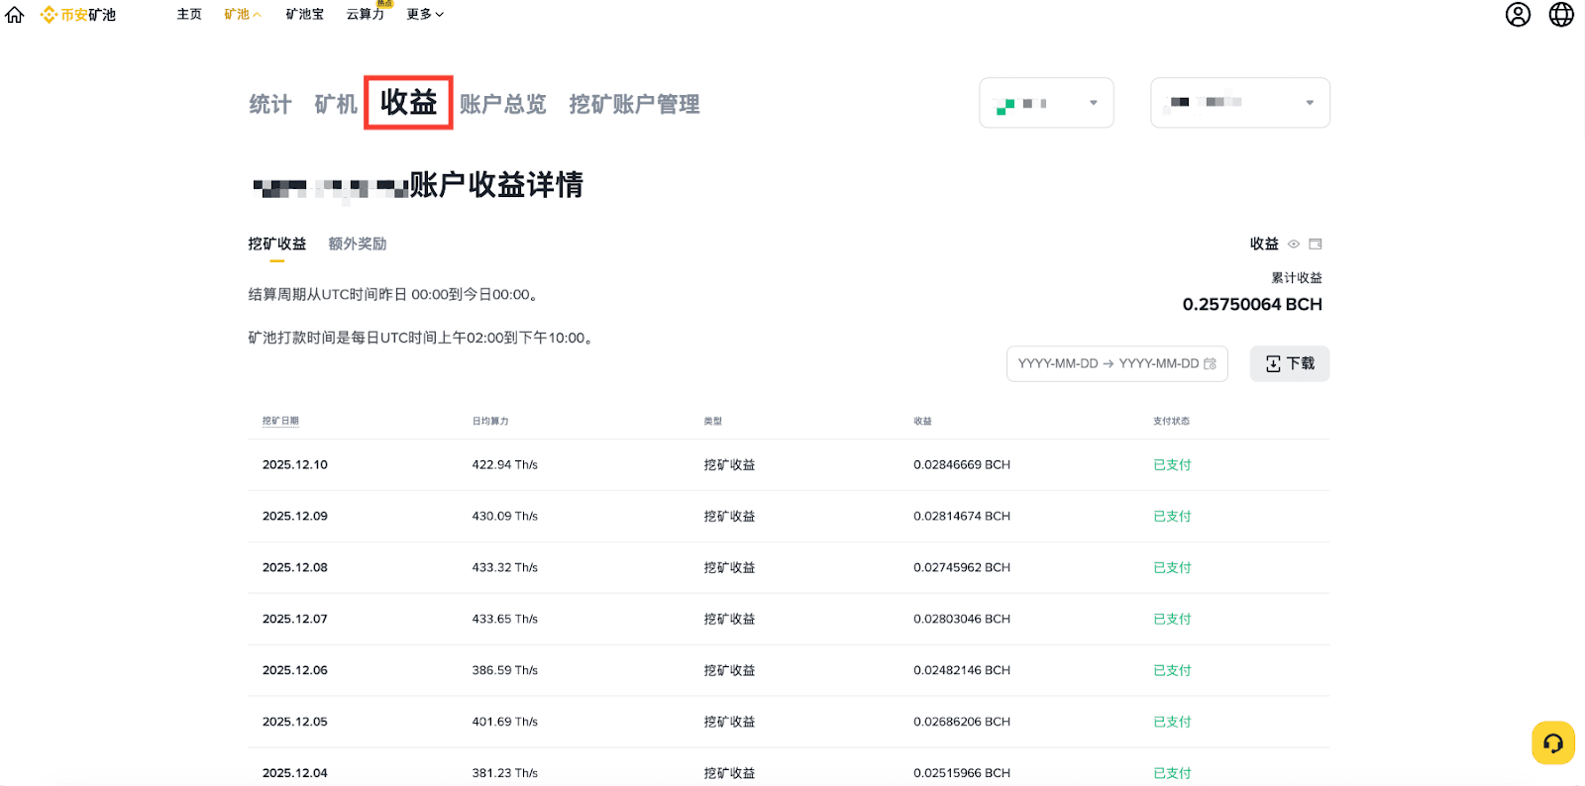
Task: Click the date 2025.12.10 row
Action: click(x=789, y=464)
